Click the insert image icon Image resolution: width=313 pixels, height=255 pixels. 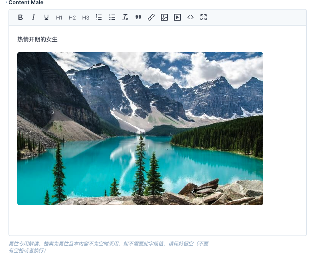click(164, 17)
